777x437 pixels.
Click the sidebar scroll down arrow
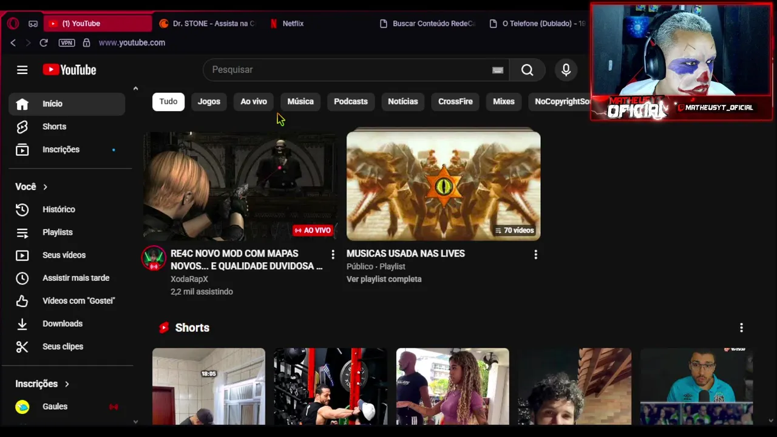(x=135, y=421)
